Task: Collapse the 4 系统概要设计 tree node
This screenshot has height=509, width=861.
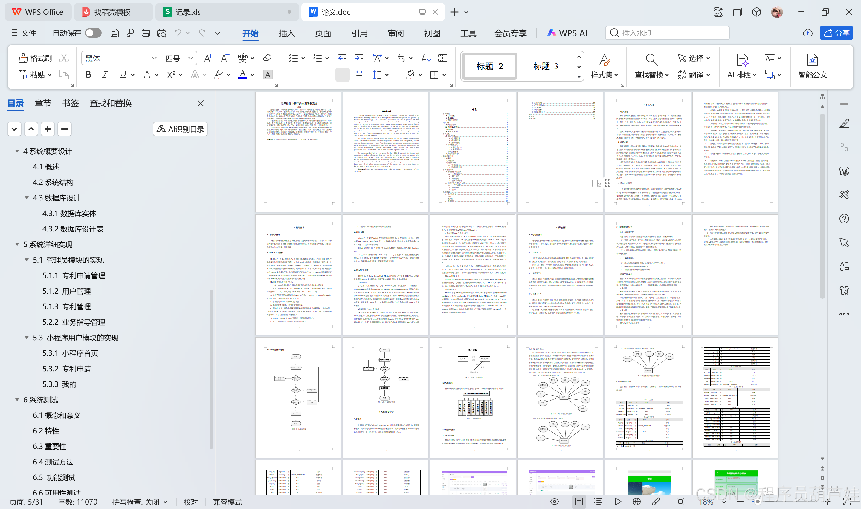Action: 17,151
